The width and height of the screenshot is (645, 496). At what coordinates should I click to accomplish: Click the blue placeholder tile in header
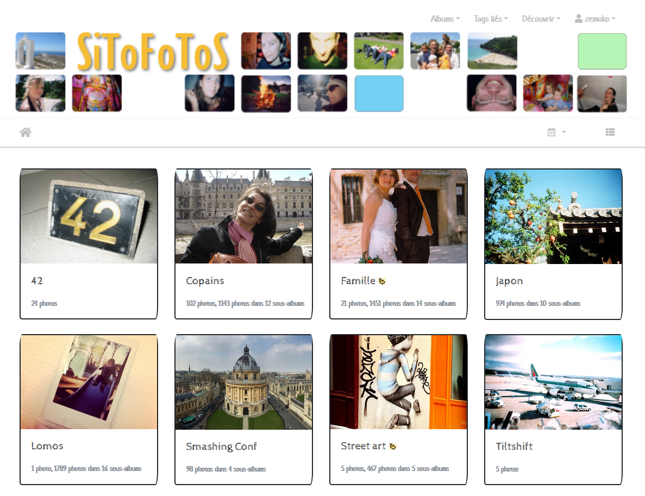coord(379,93)
